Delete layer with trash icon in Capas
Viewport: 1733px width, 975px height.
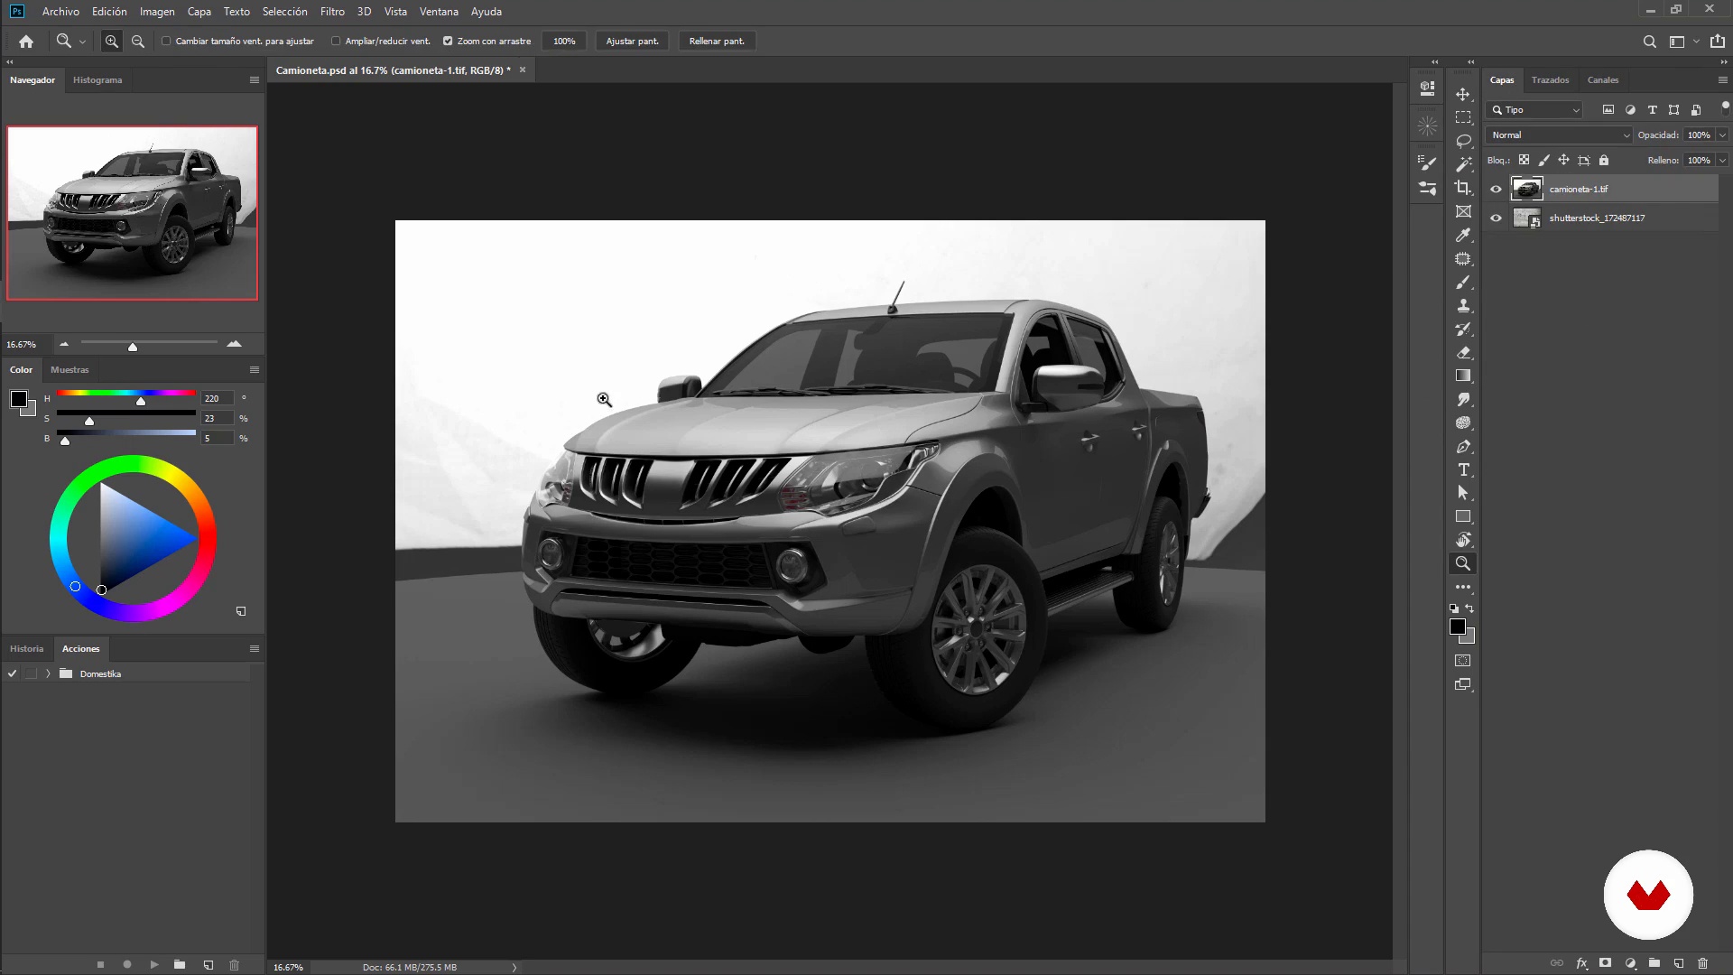tap(1702, 963)
